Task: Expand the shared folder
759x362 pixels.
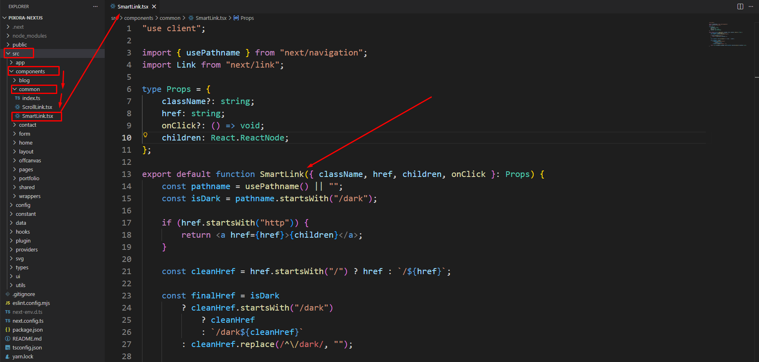Action: (x=15, y=187)
